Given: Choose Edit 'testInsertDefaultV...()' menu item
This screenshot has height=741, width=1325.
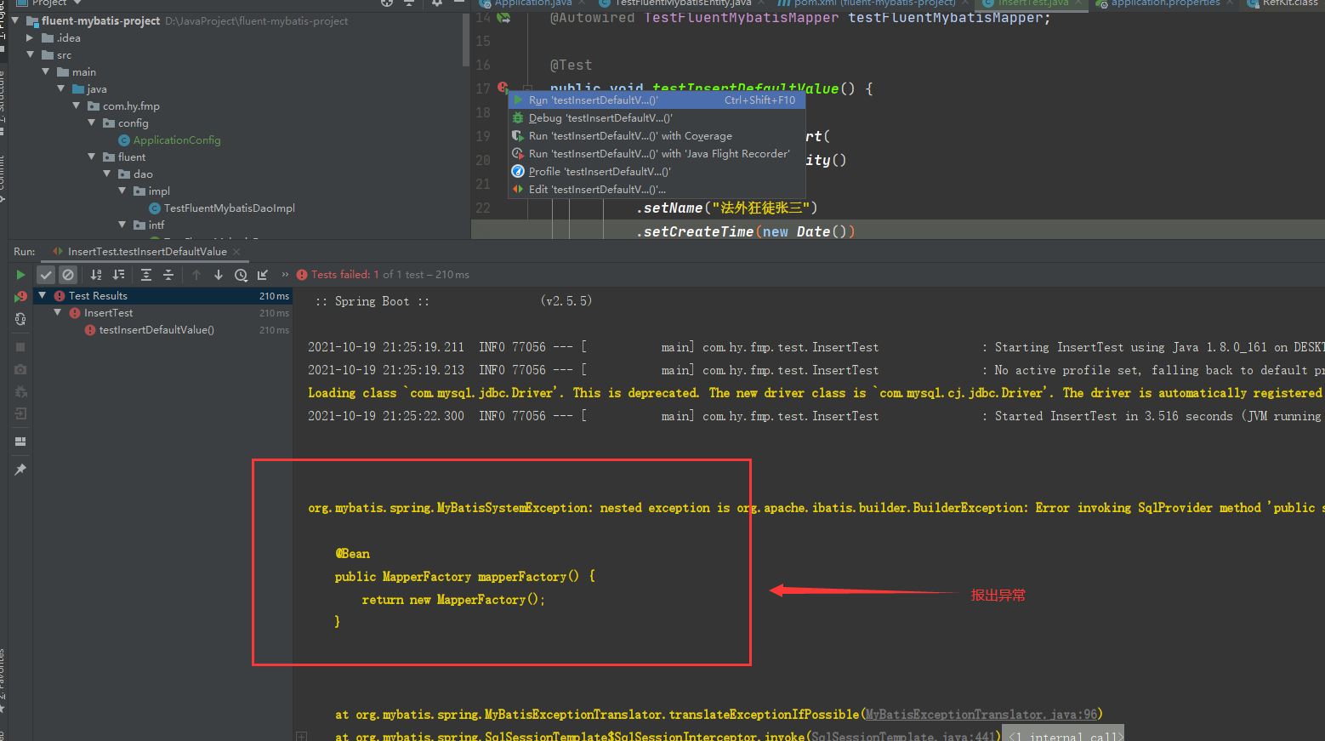Looking at the screenshot, I should 657,190.
